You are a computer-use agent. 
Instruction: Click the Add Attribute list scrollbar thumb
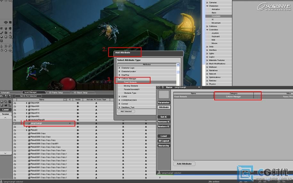coord(178,72)
